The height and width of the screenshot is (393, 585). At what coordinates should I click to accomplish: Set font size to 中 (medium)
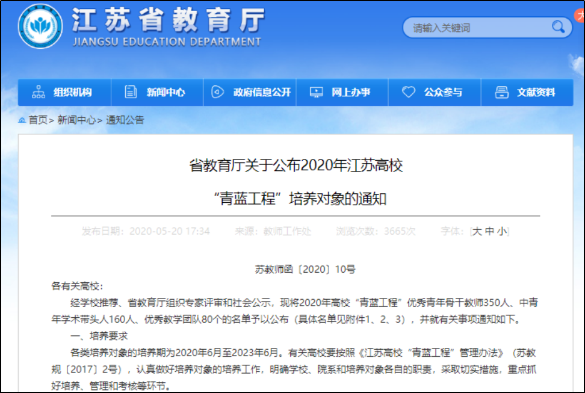click(x=490, y=231)
